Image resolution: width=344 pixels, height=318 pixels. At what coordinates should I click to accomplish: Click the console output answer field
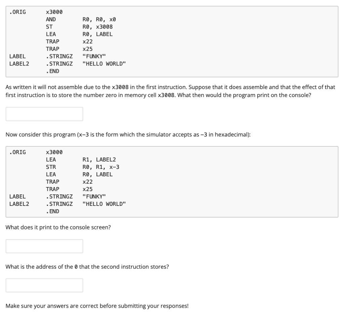[44, 246]
